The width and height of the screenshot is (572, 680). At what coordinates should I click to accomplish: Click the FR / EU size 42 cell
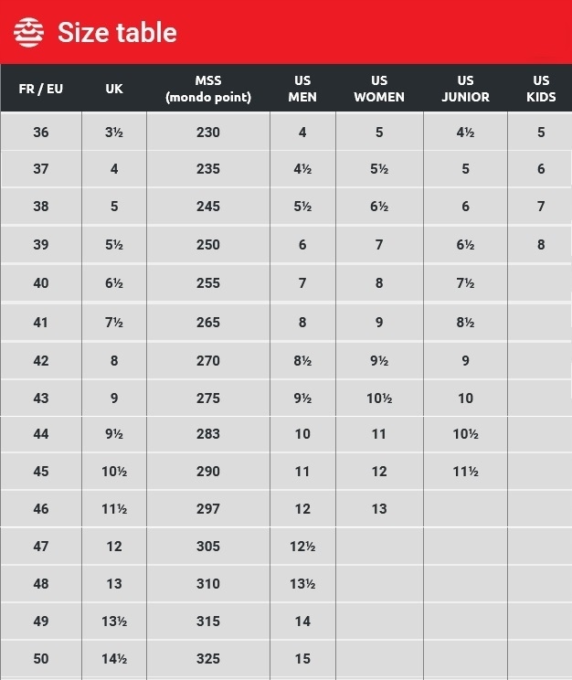(41, 361)
